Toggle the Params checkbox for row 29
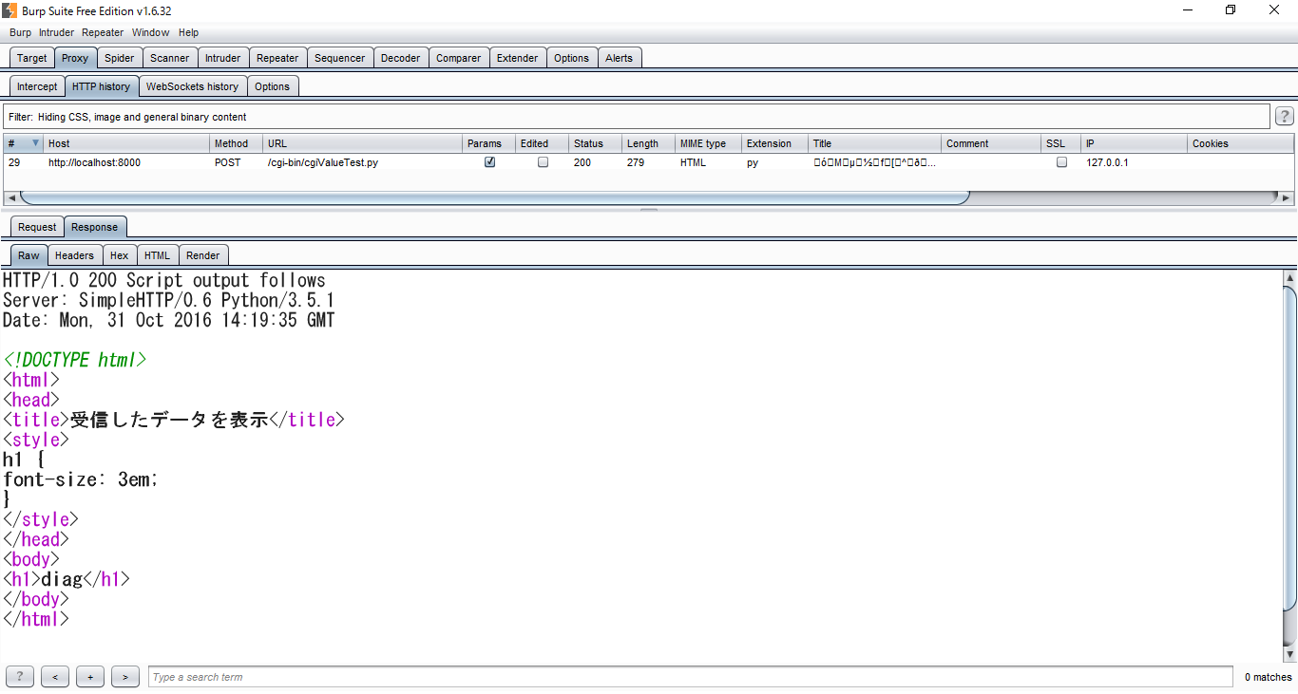Image resolution: width=1298 pixels, height=694 pixels. [489, 162]
